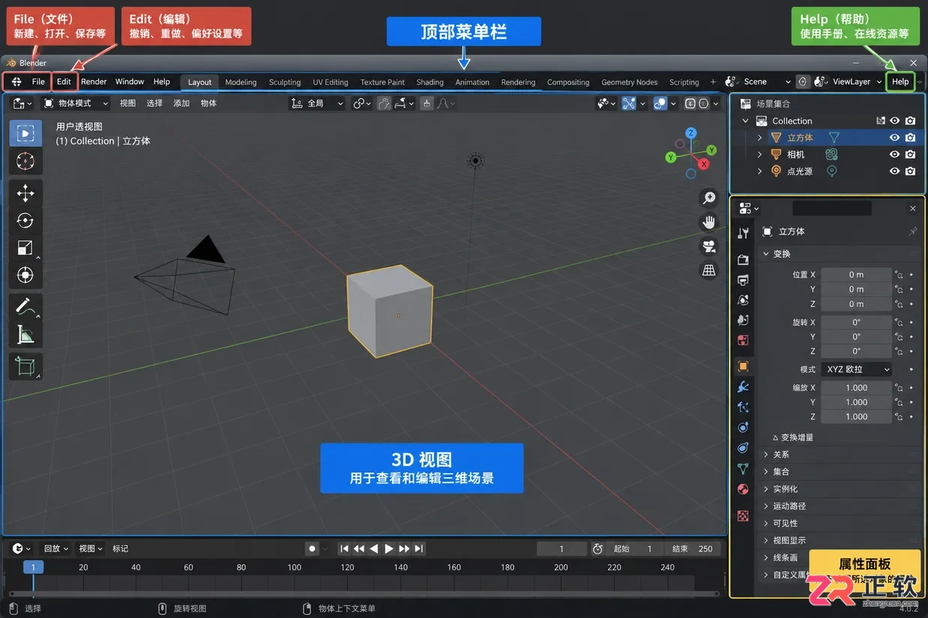Viewport: 928px width, 618px height.
Task: Open the XYZ 欧拉 rotation mode dropdown
Action: click(x=857, y=369)
